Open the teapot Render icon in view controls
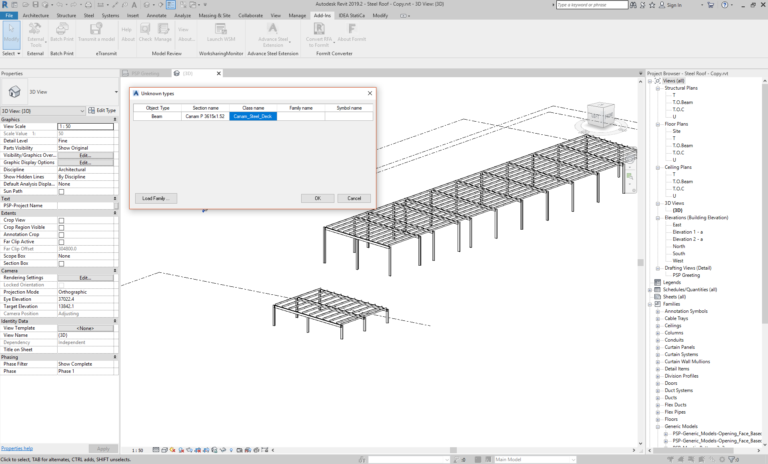Screen dimensions: 768x464 pyautogui.click(x=189, y=450)
